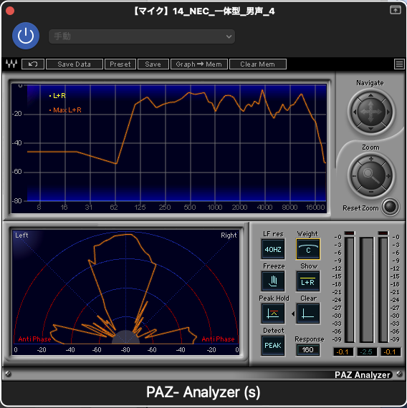Viewport: 407px width, 408px height.
Task: Click the small arrow beside the Clear button
Action: point(293,314)
